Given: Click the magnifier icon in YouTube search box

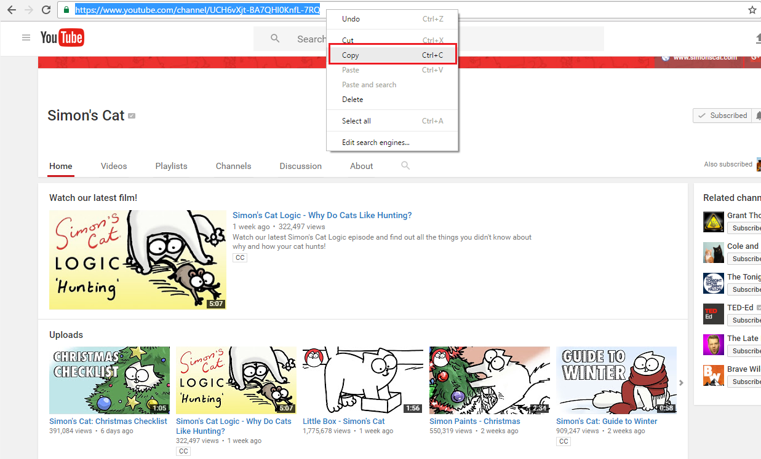Looking at the screenshot, I should click(275, 39).
